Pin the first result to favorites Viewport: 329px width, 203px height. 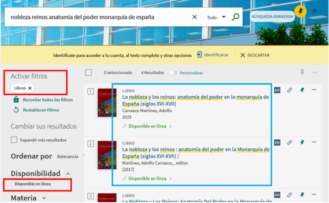(302, 90)
